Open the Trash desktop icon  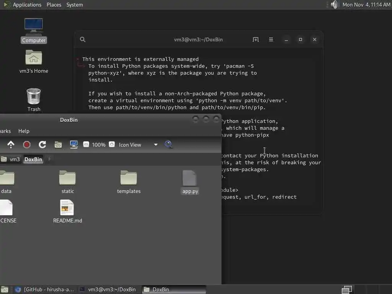pos(34,100)
